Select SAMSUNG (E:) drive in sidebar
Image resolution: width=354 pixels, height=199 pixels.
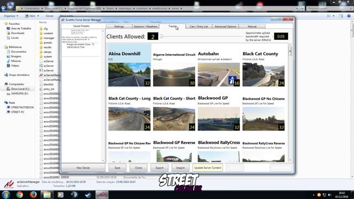click(19, 93)
